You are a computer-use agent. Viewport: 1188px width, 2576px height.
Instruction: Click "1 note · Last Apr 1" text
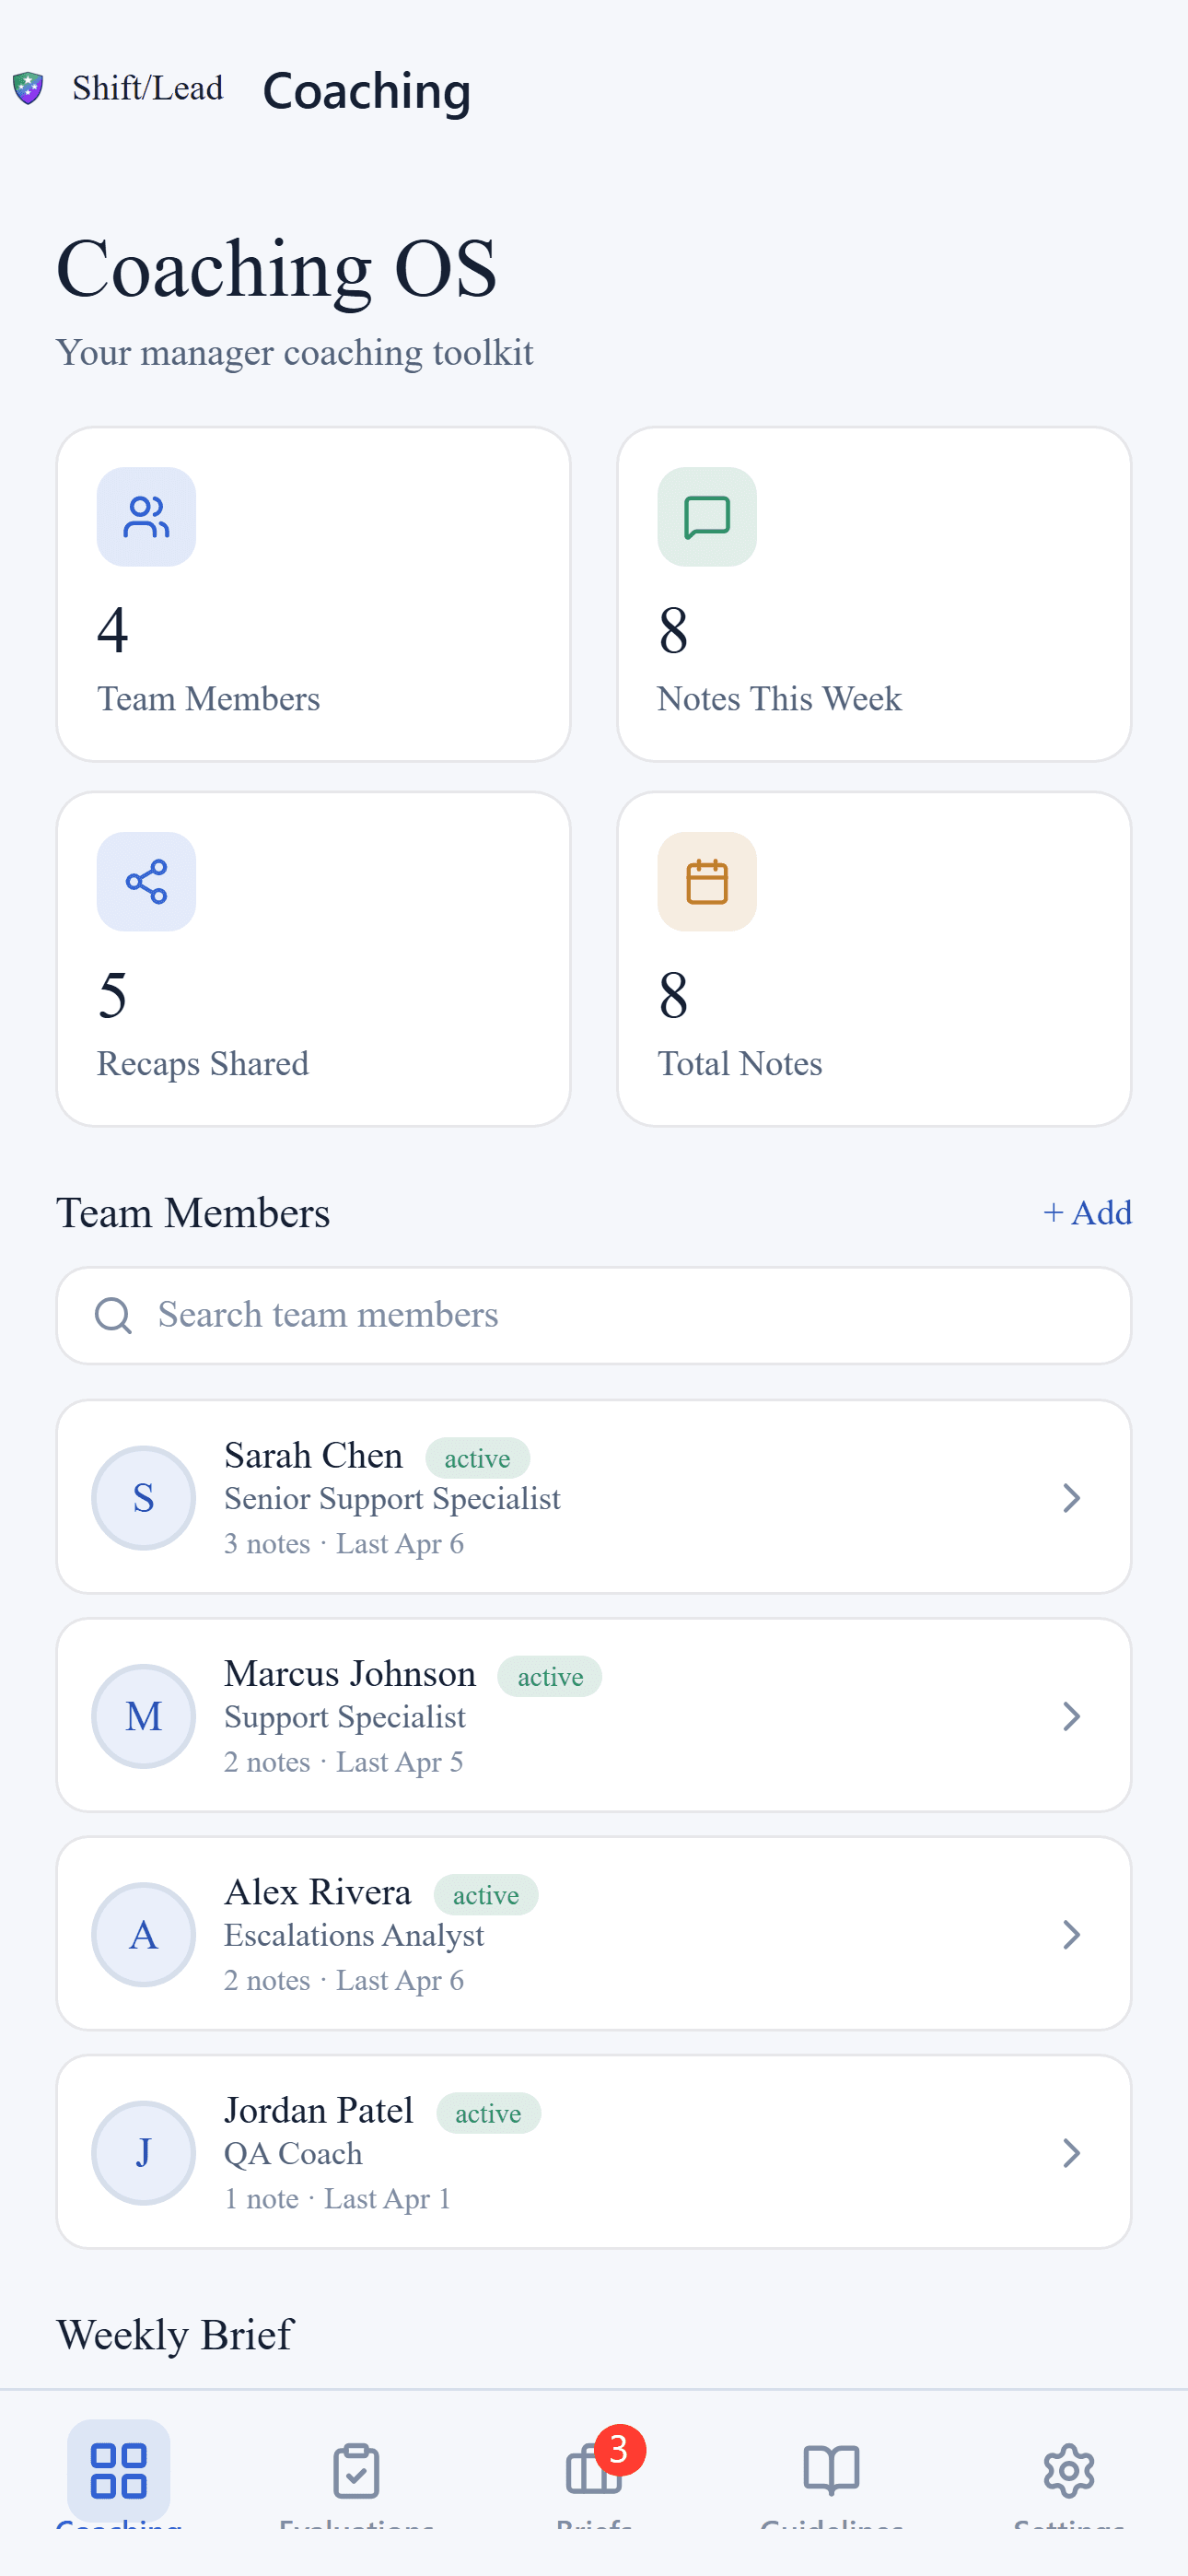(337, 2199)
